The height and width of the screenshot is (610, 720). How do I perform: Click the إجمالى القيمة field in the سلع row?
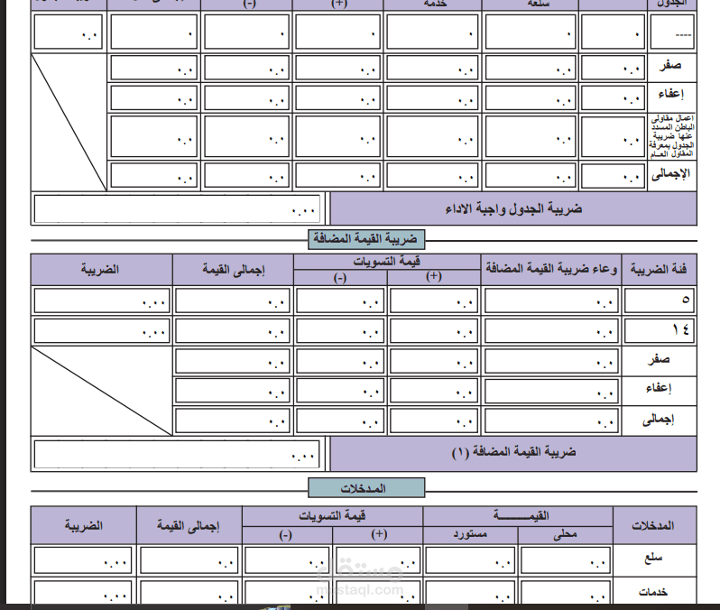(189, 560)
